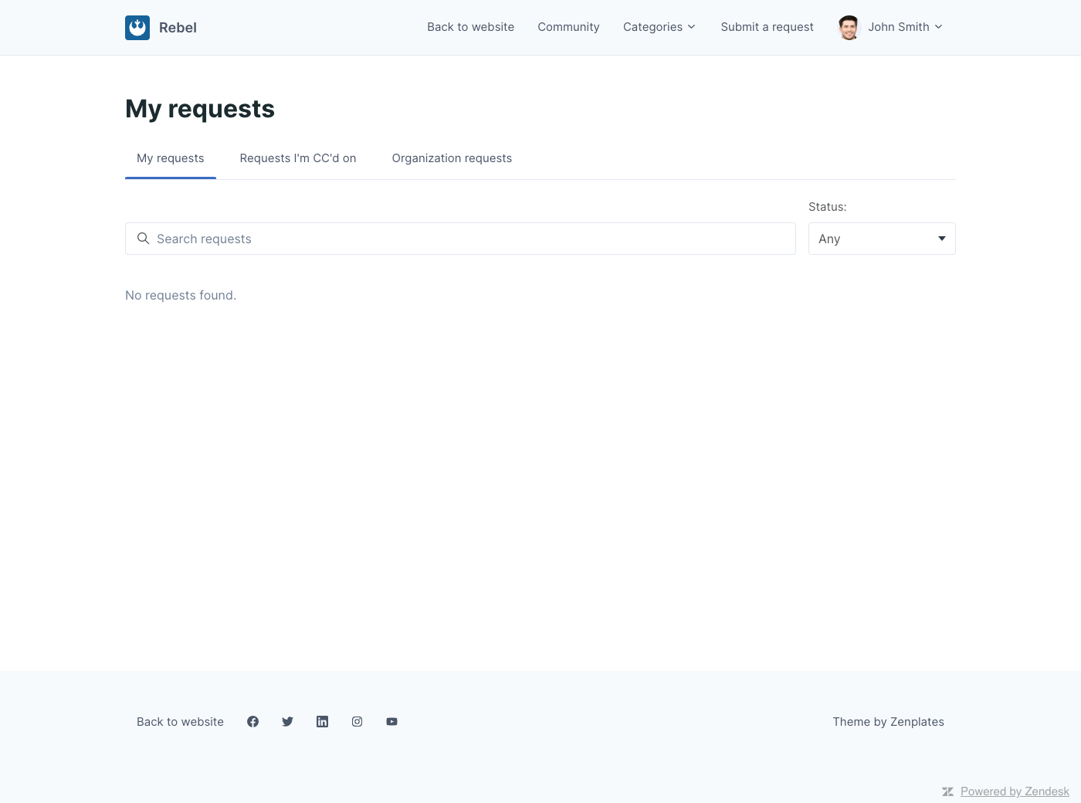The width and height of the screenshot is (1081, 803).
Task: Open the Instagram footer icon
Action: [357, 722]
